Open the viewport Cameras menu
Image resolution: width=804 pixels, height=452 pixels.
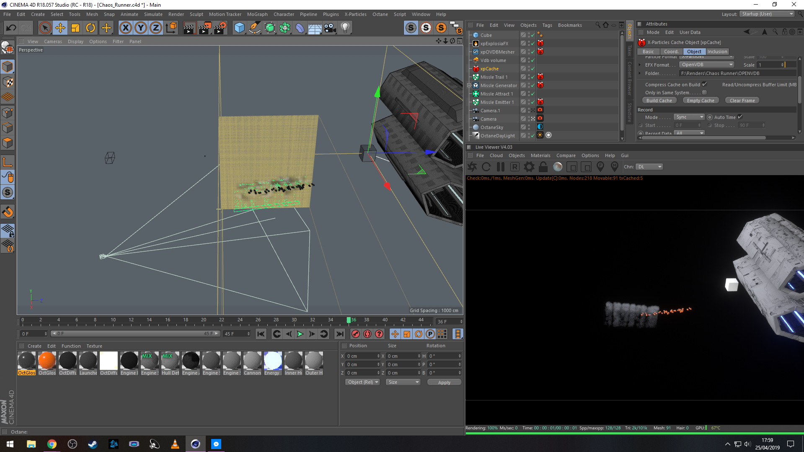point(53,41)
